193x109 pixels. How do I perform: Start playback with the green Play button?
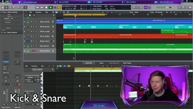click(51, 8)
